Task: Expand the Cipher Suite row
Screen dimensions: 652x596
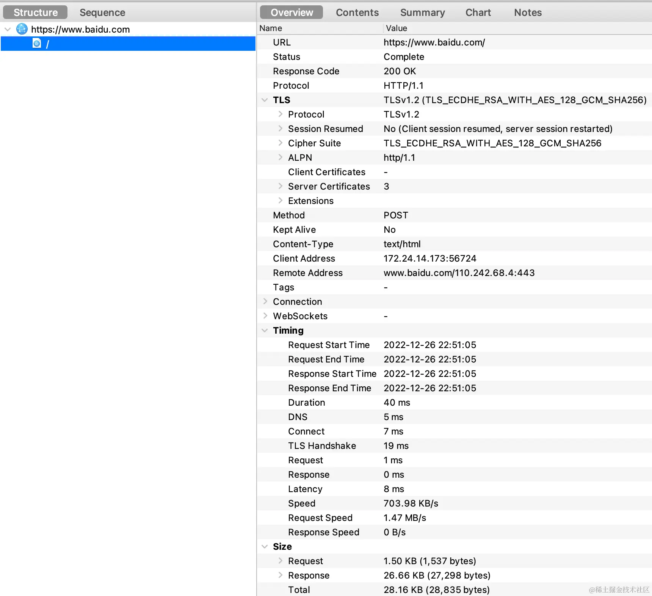Action: tap(281, 143)
